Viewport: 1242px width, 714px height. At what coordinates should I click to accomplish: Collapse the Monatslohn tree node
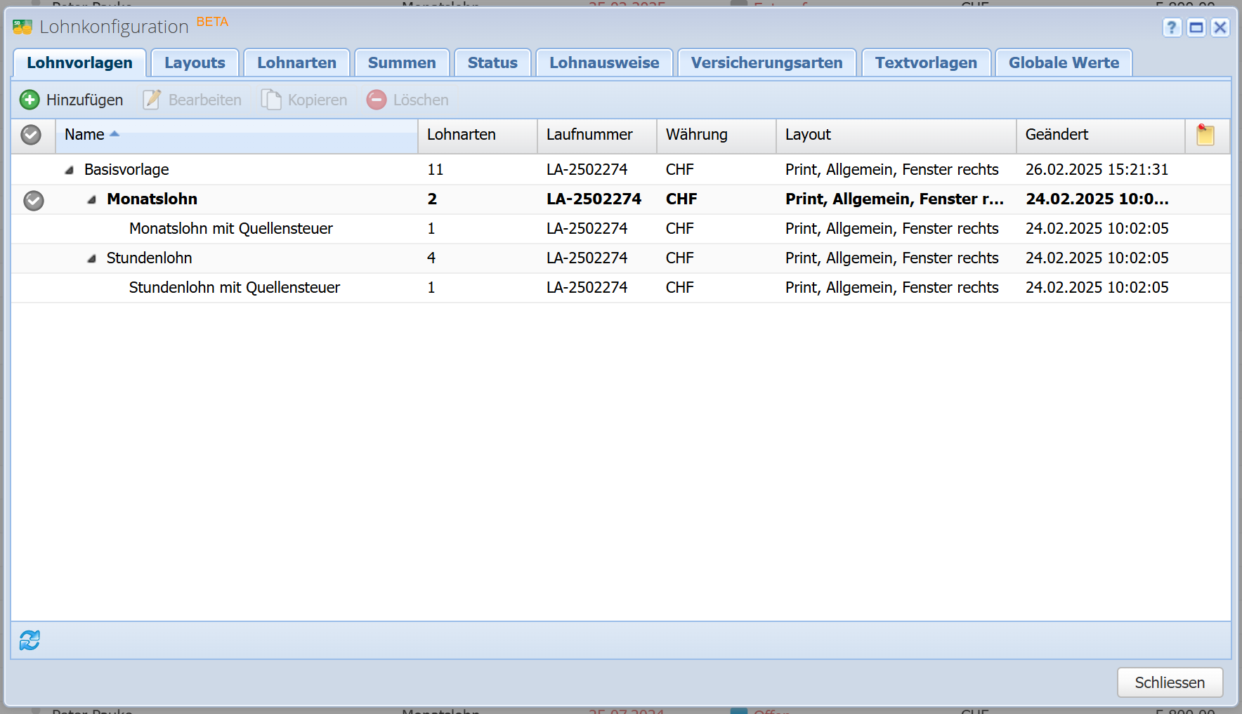click(x=91, y=199)
